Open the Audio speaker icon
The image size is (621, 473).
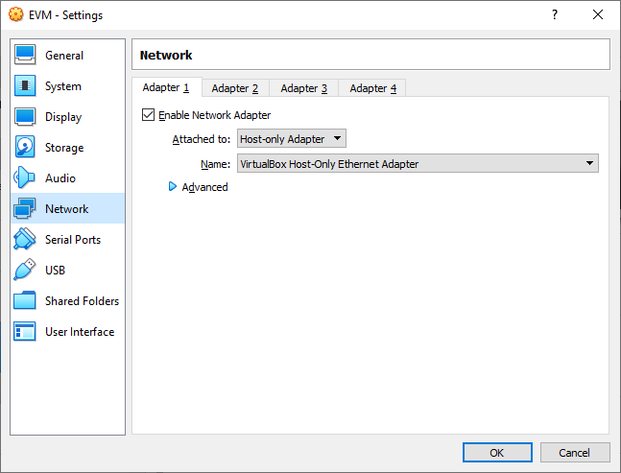tap(26, 178)
